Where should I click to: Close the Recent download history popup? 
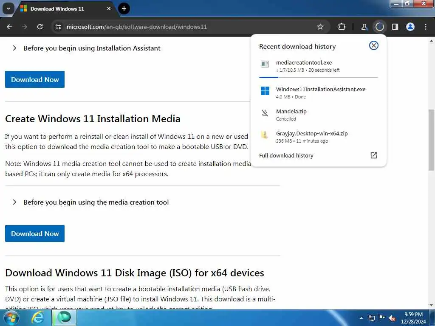coord(374,45)
